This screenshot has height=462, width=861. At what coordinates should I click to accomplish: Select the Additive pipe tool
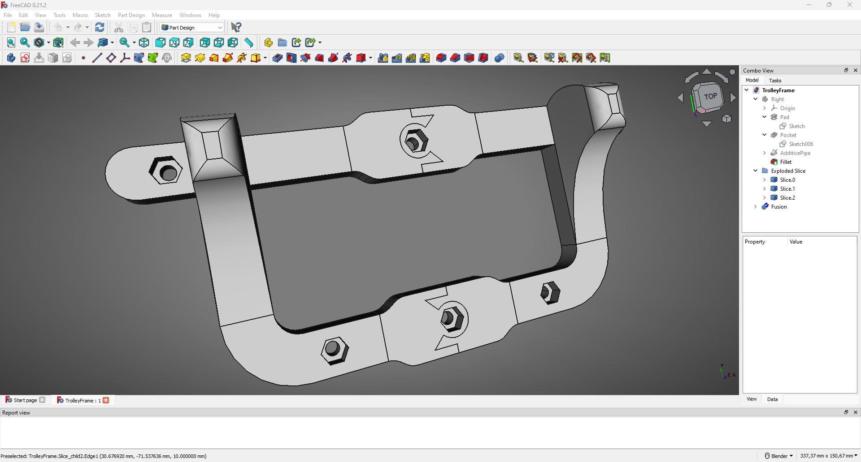[x=228, y=58]
